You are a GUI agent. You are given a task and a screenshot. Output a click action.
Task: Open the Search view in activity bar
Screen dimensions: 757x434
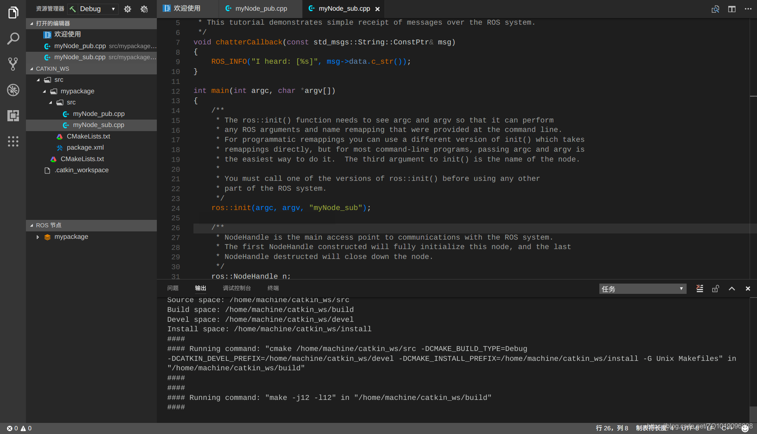[x=13, y=39]
